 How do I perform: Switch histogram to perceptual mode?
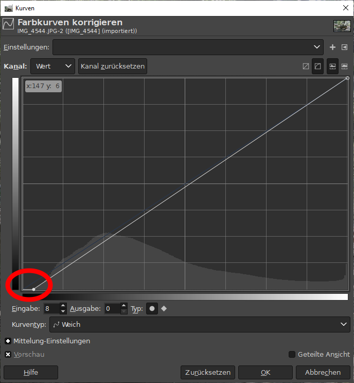pyautogui.click(x=318, y=66)
